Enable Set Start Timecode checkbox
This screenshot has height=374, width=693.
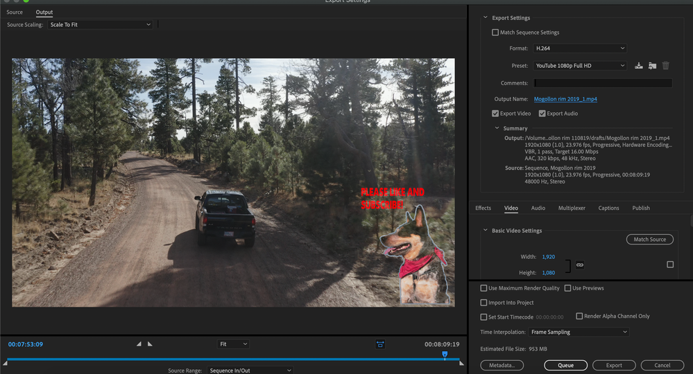pyautogui.click(x=484, y=317)
